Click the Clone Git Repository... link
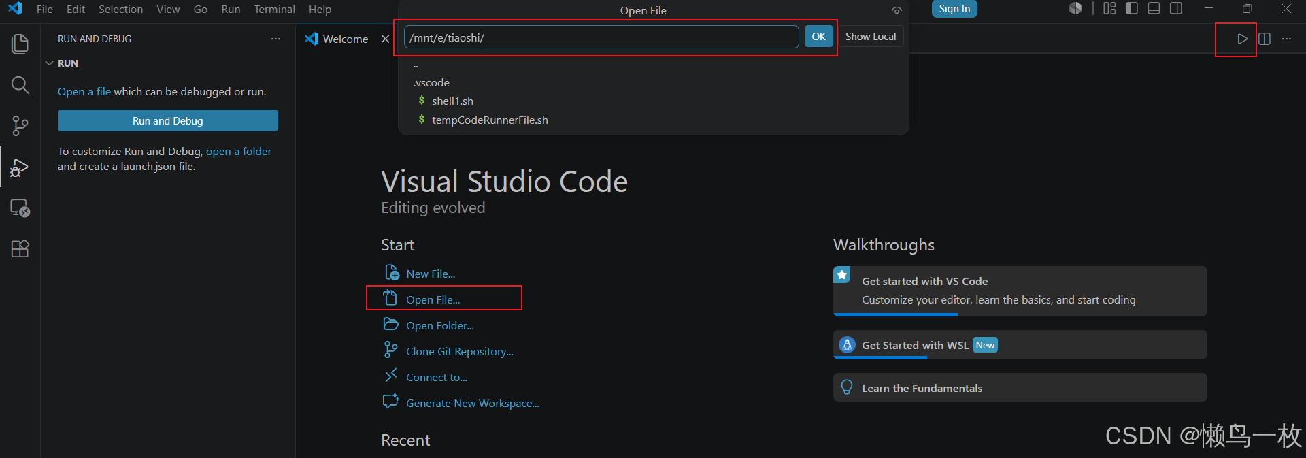Screen dimensions: 1306x458 click(x=460, y=351)
